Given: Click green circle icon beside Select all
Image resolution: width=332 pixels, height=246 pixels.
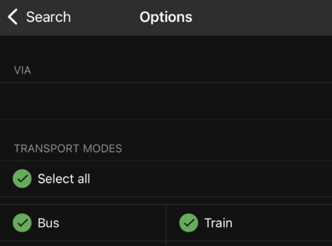Looking at the screenshot, I should click(x=22, y=178).
